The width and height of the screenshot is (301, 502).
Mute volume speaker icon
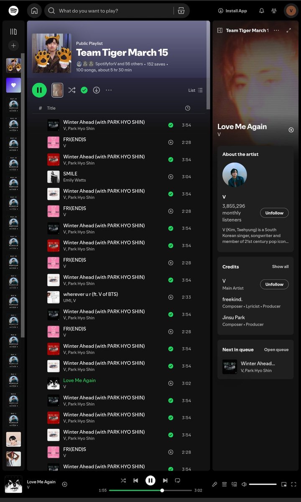(x=244, y=484)
